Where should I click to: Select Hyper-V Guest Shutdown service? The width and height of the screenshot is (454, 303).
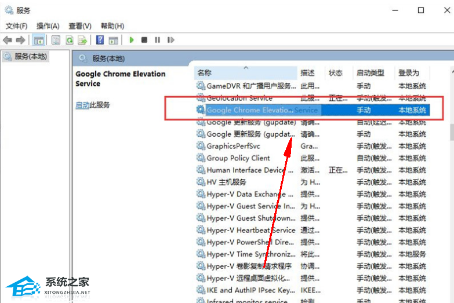coord(312,218)
